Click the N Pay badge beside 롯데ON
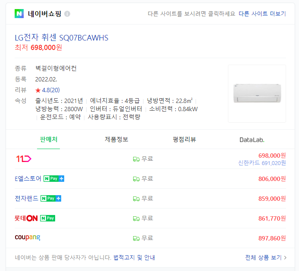This screenshot has width=299, height=271. point(48,218)
